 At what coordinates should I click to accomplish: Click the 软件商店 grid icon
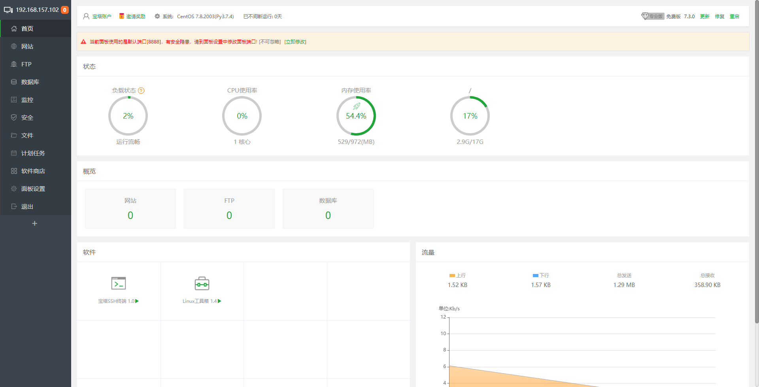tap(14, 171)
